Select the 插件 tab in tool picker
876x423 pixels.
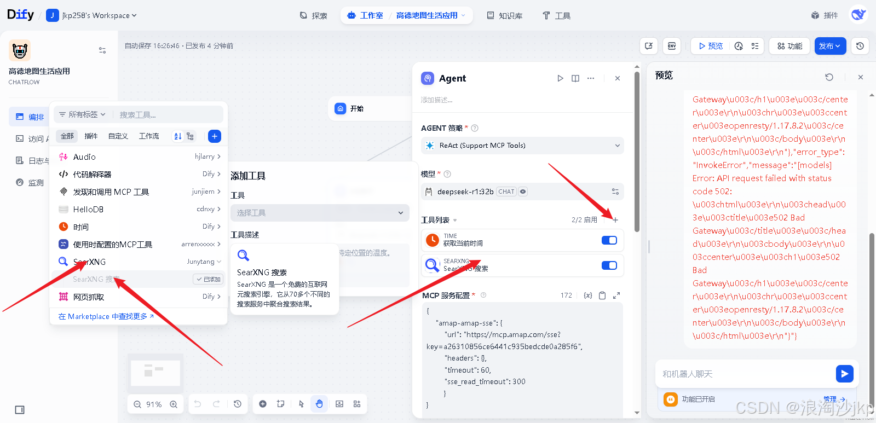(x=91, y=136)
